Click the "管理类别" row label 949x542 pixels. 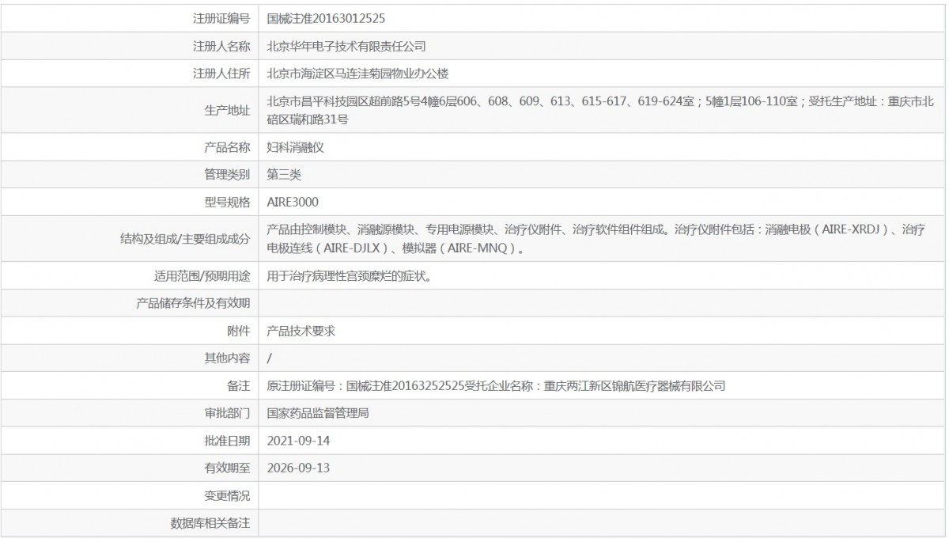pyautogui.click(x=227, y=173)
